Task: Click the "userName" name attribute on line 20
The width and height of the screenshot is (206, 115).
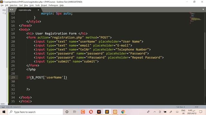Action: [x=88, y=42]
